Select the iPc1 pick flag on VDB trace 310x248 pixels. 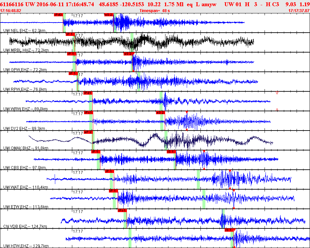122,210
